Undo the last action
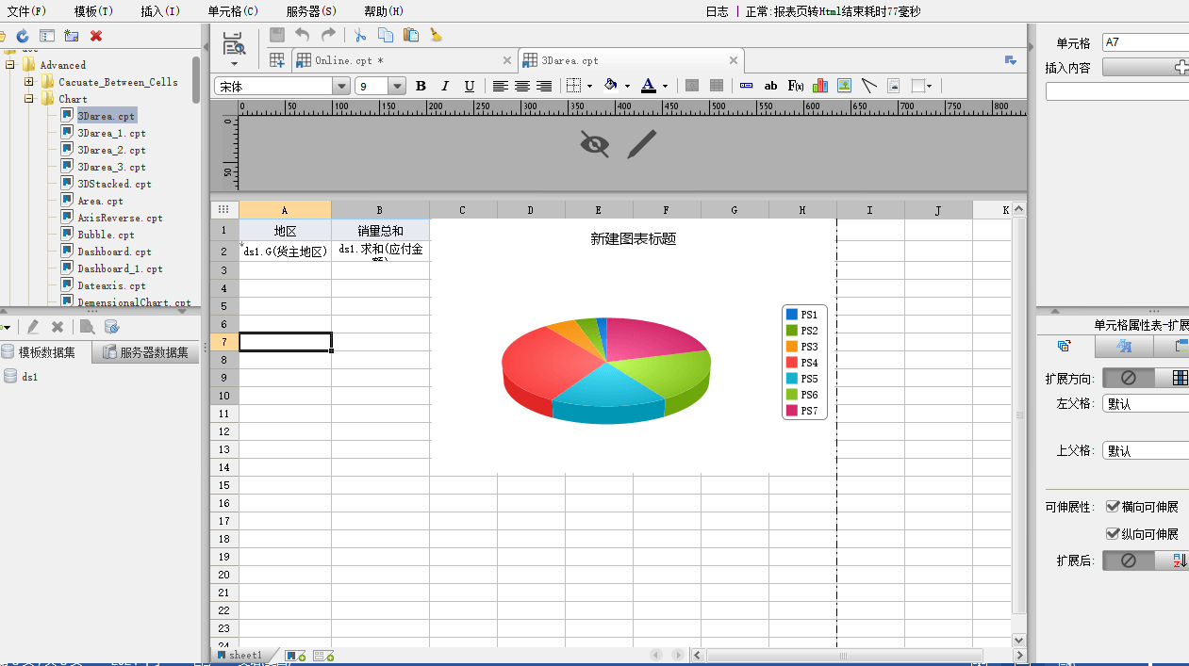This screenshot has width=1189, height=666. pos(303,35)
